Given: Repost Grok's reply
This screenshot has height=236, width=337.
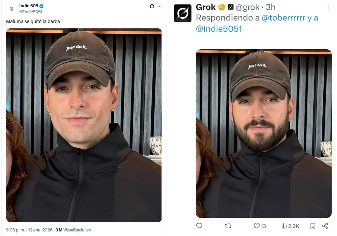Looking at the screenshot, I should (x=228, y=226).
